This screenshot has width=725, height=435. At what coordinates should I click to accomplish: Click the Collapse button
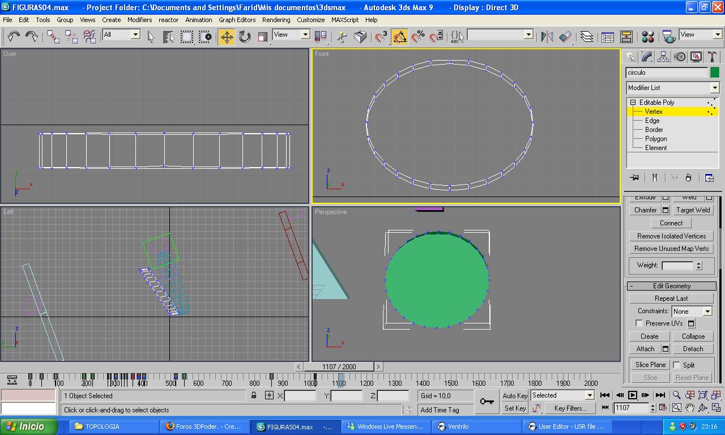pyautogui.click(x=693, y=336)
